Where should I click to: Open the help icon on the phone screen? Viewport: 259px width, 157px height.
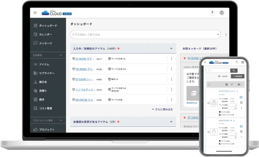[x=237, y=62]
